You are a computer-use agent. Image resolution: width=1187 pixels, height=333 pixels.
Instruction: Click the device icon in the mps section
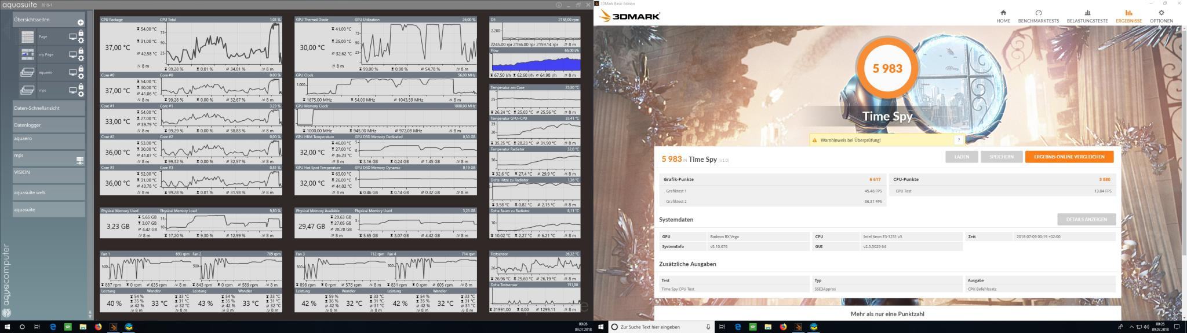tap(80, 161)
